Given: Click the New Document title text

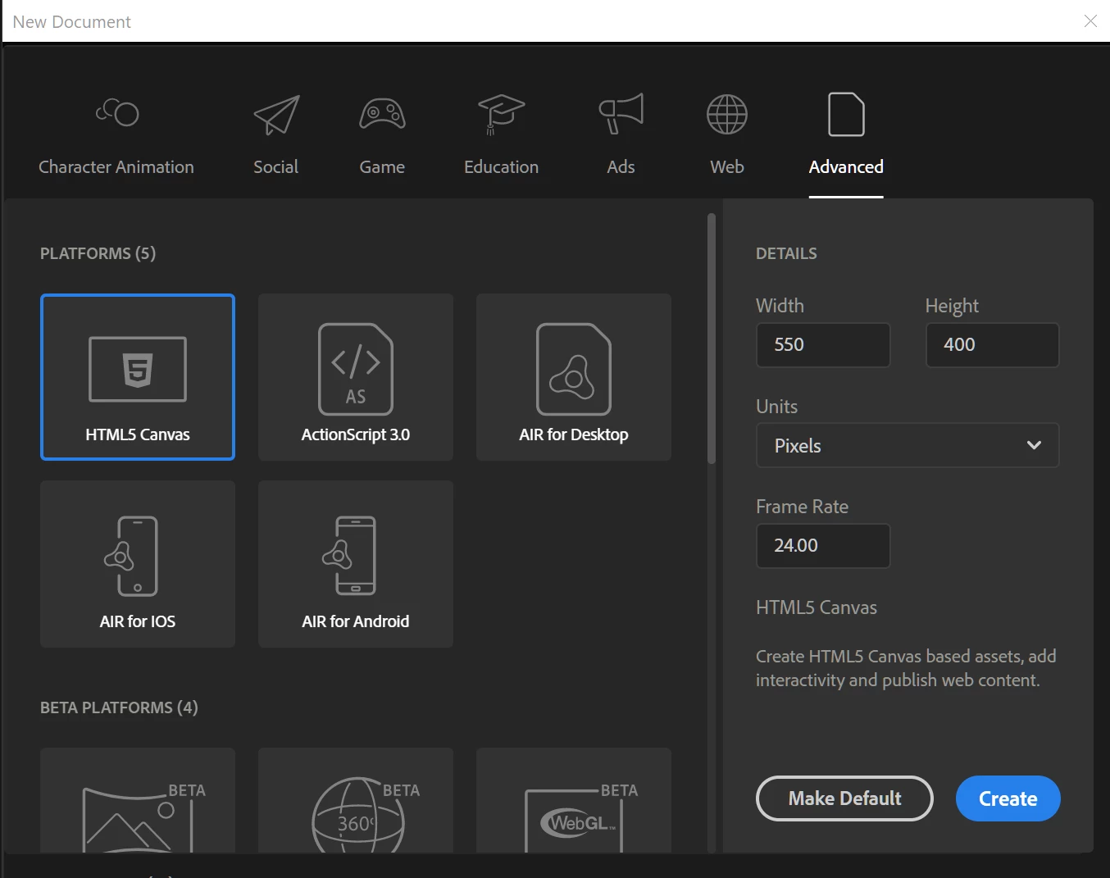Looking at the screenshot, I should pos(71,22).
